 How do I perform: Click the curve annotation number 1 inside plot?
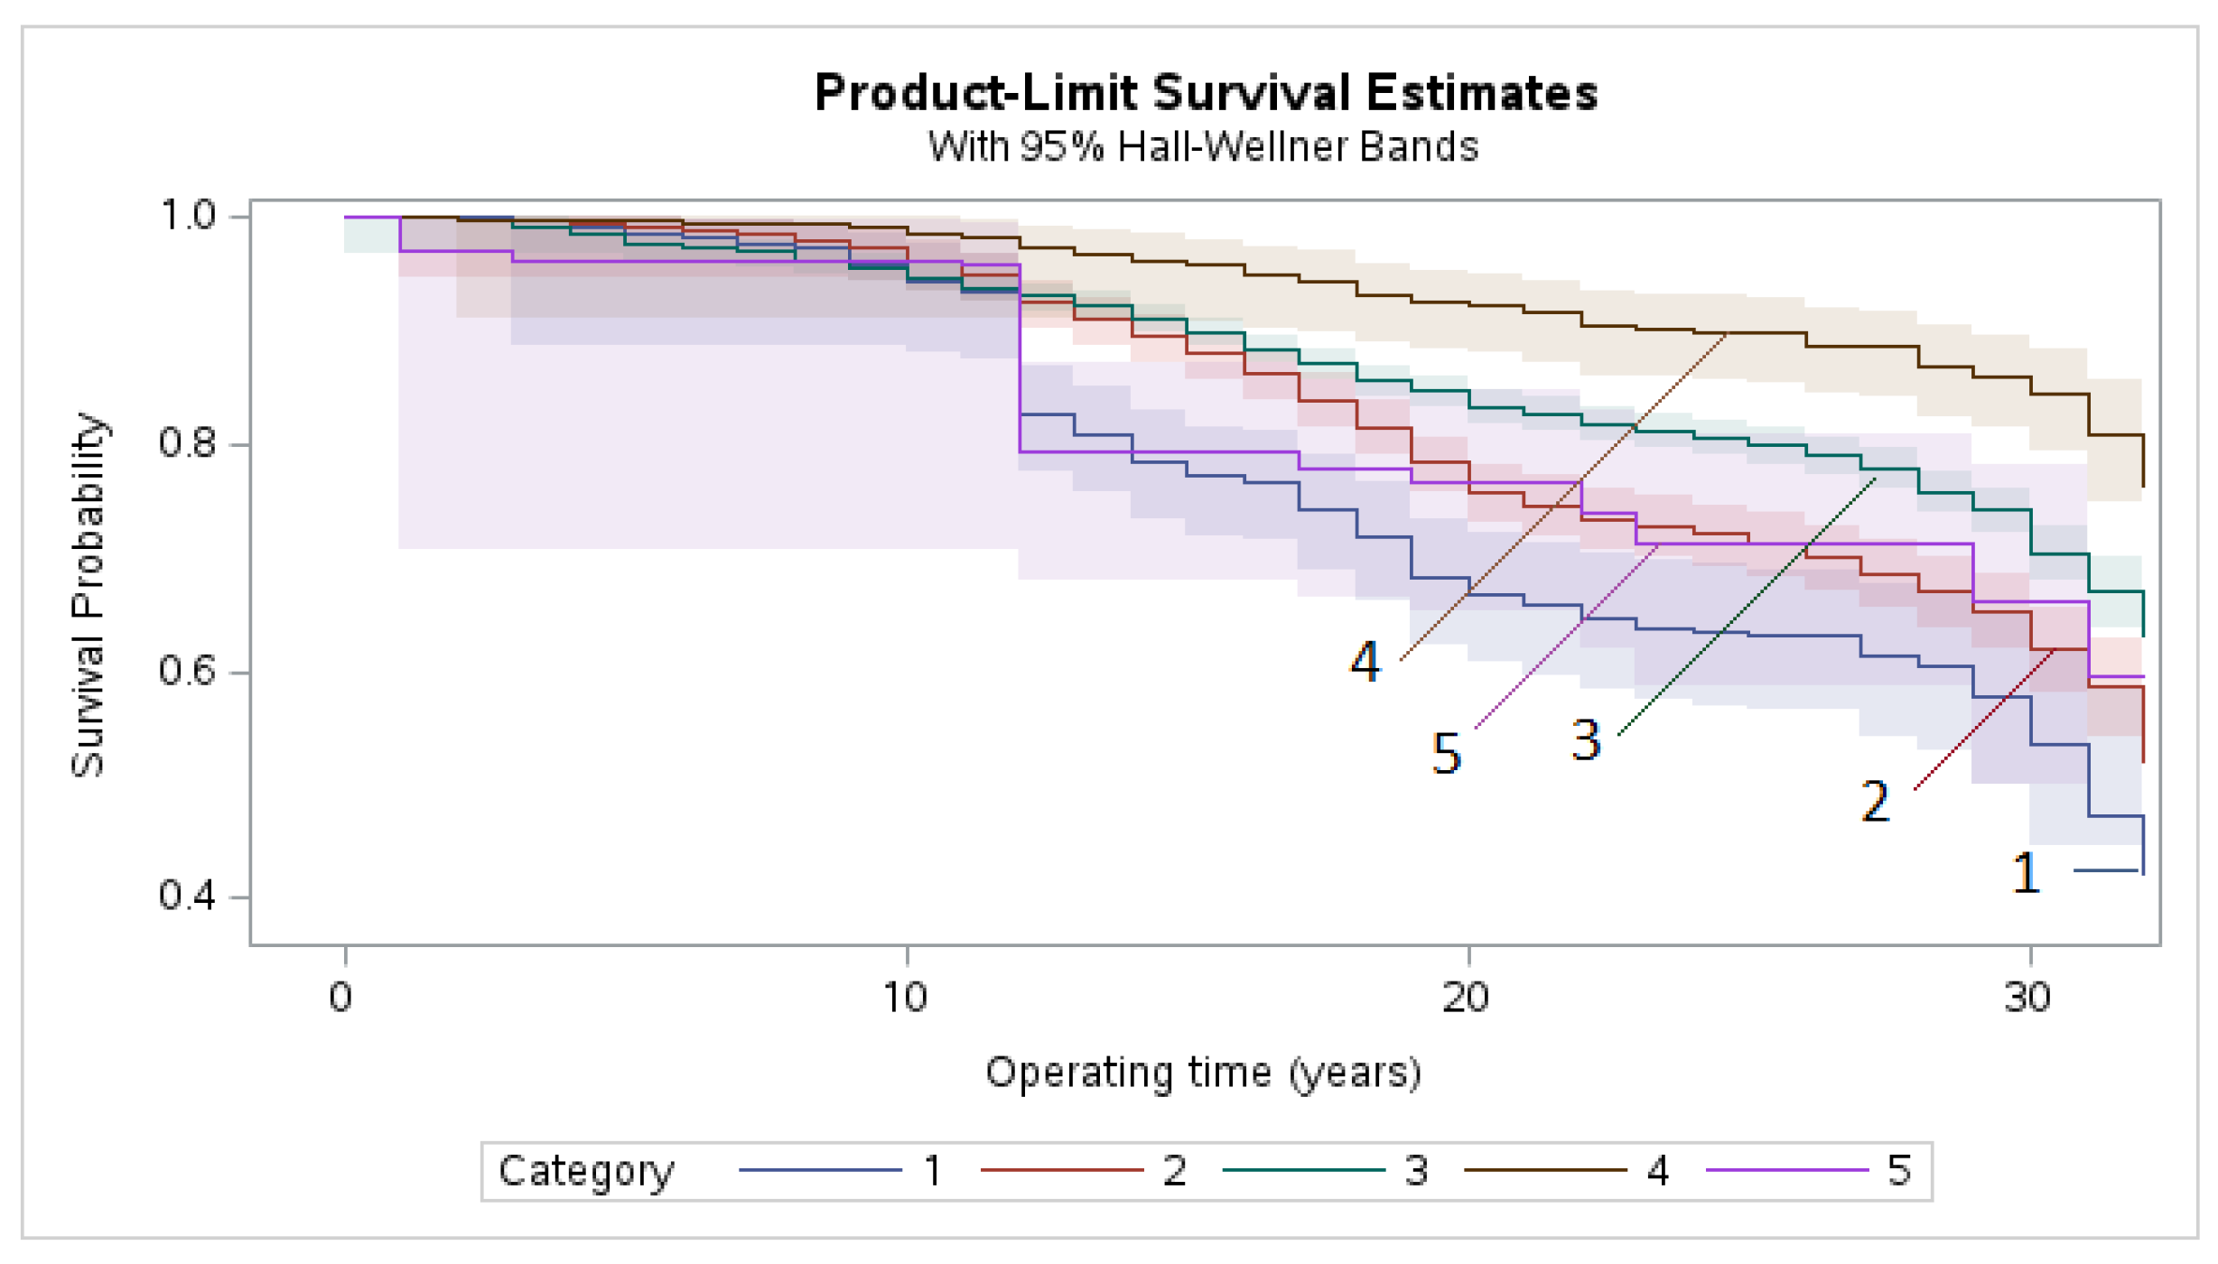coord(2027,873)
